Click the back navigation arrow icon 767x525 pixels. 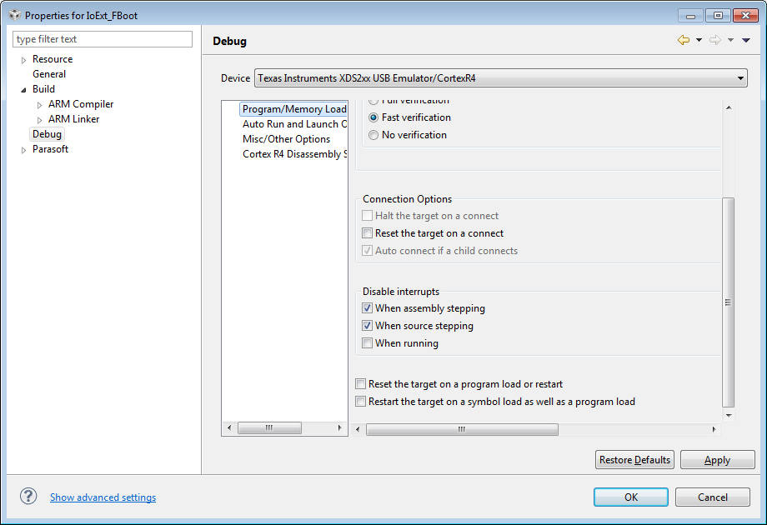684,40
